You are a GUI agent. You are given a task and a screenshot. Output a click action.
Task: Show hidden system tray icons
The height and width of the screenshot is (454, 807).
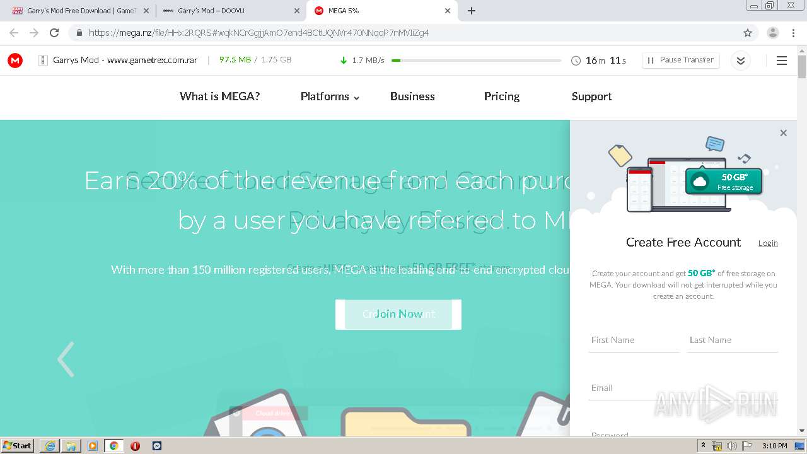(x=703, y=445)
